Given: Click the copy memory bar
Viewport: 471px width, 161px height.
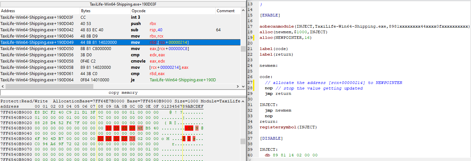Looking at the screenshot, I should [x=123, y=93].
